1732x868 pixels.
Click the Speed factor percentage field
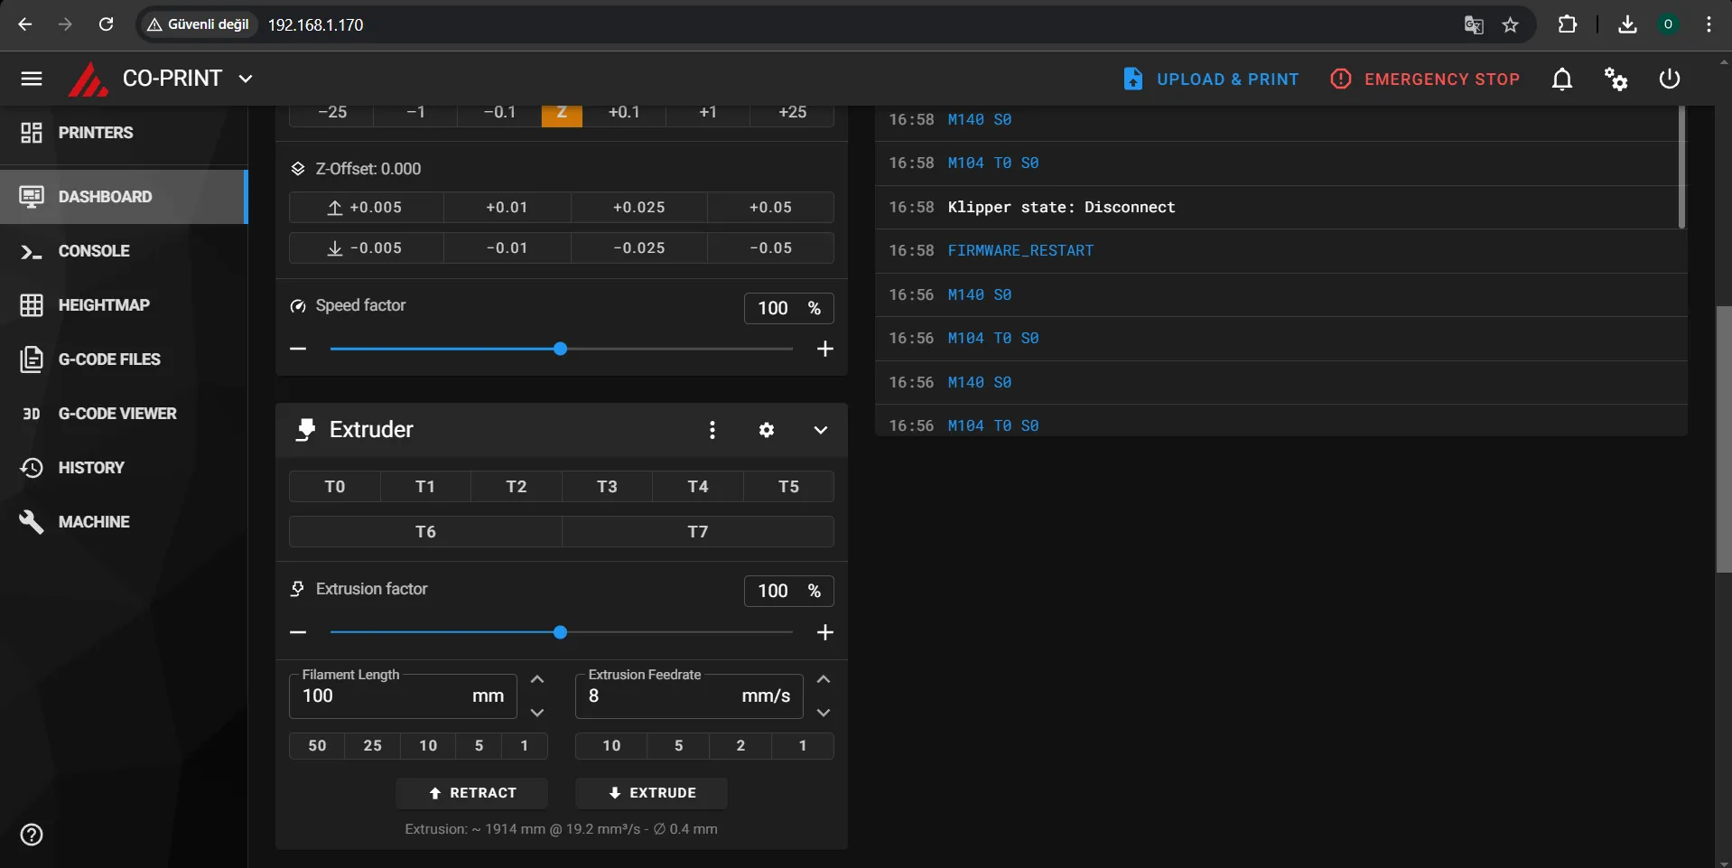(x=788, y=308)
